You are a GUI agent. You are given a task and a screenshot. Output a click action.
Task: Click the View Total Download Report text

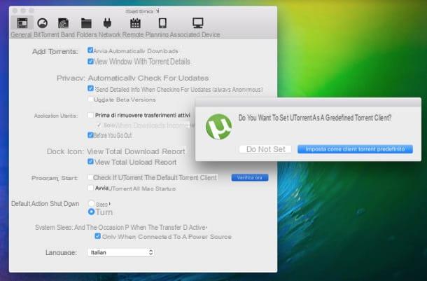136,151
